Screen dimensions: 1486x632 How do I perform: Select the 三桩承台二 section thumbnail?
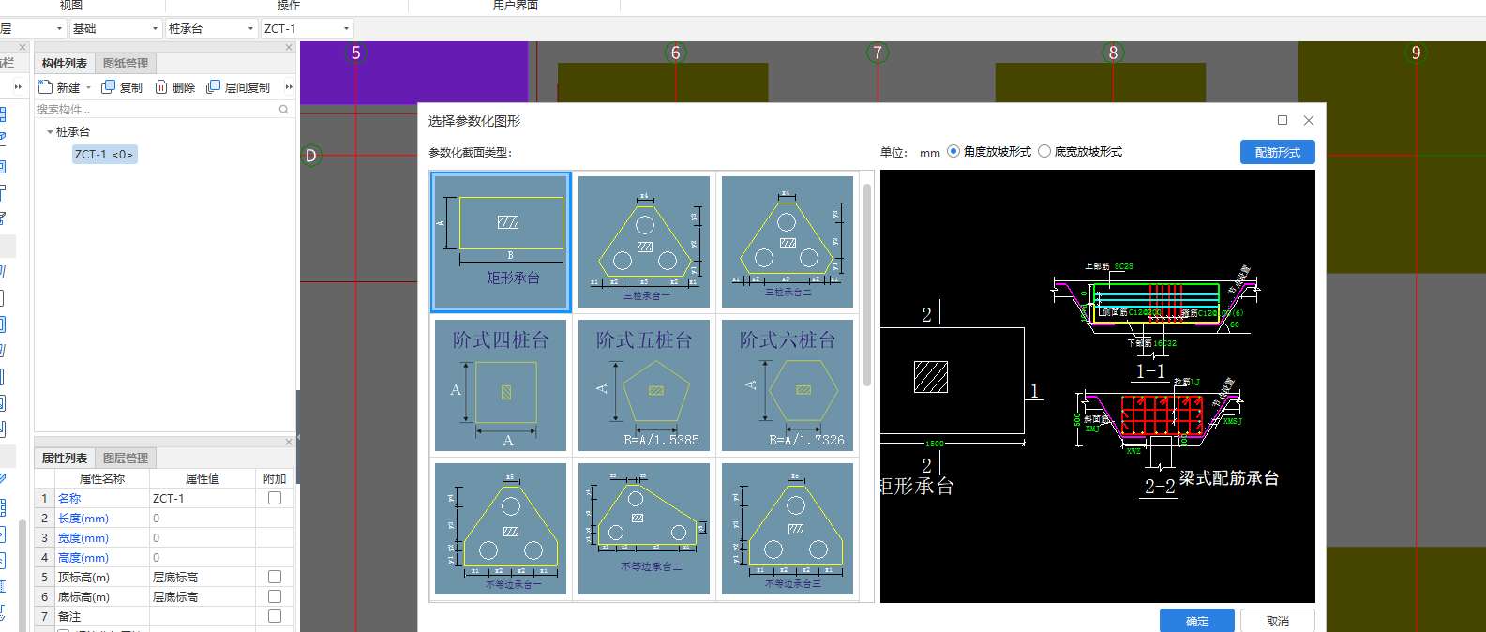[788, 242]
